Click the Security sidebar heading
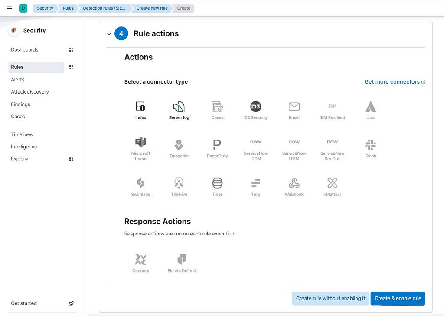The image size is (444, 316). coord(34,31)
